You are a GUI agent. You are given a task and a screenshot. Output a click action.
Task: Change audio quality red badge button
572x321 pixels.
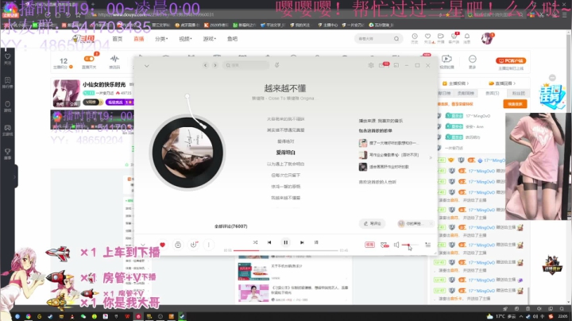tap(369, 245)
